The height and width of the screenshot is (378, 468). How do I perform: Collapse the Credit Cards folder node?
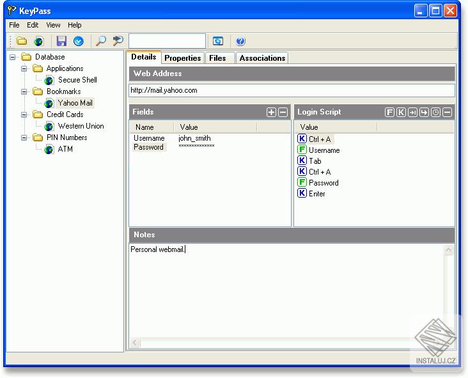tap(24, 114)
